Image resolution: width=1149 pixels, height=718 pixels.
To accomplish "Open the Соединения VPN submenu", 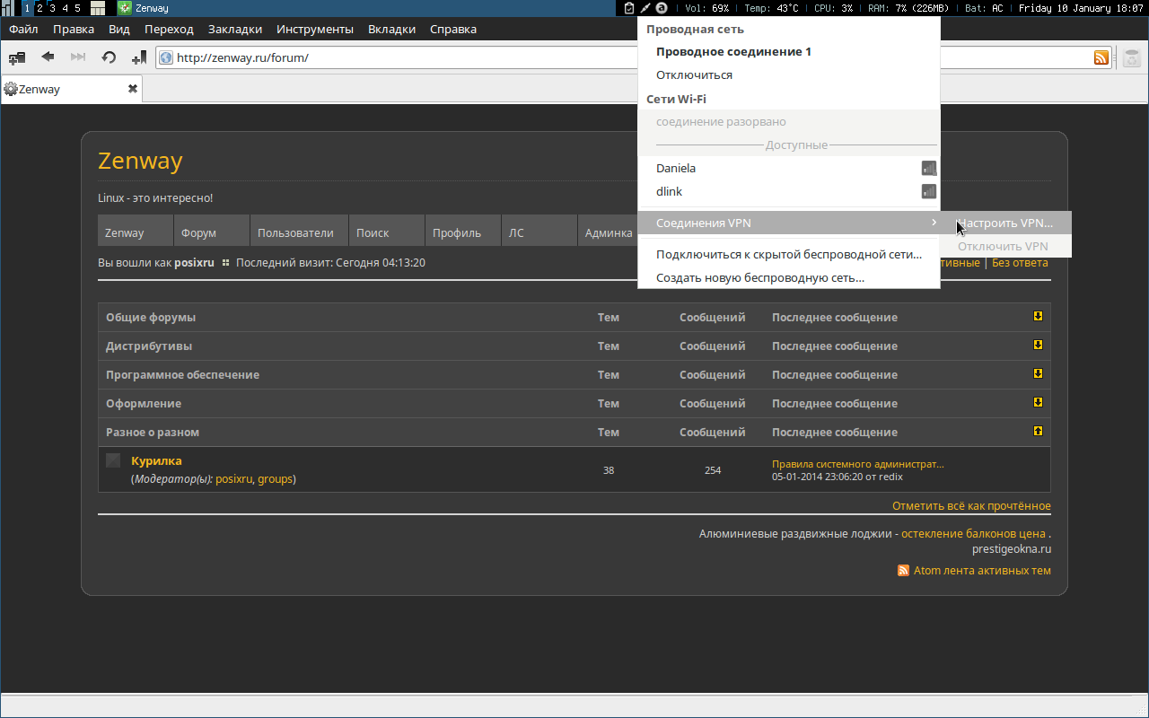I will coord(789,223).
